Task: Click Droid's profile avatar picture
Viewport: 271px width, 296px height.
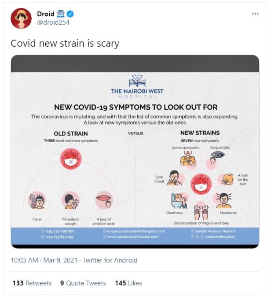Action: (x=21, y=18)
